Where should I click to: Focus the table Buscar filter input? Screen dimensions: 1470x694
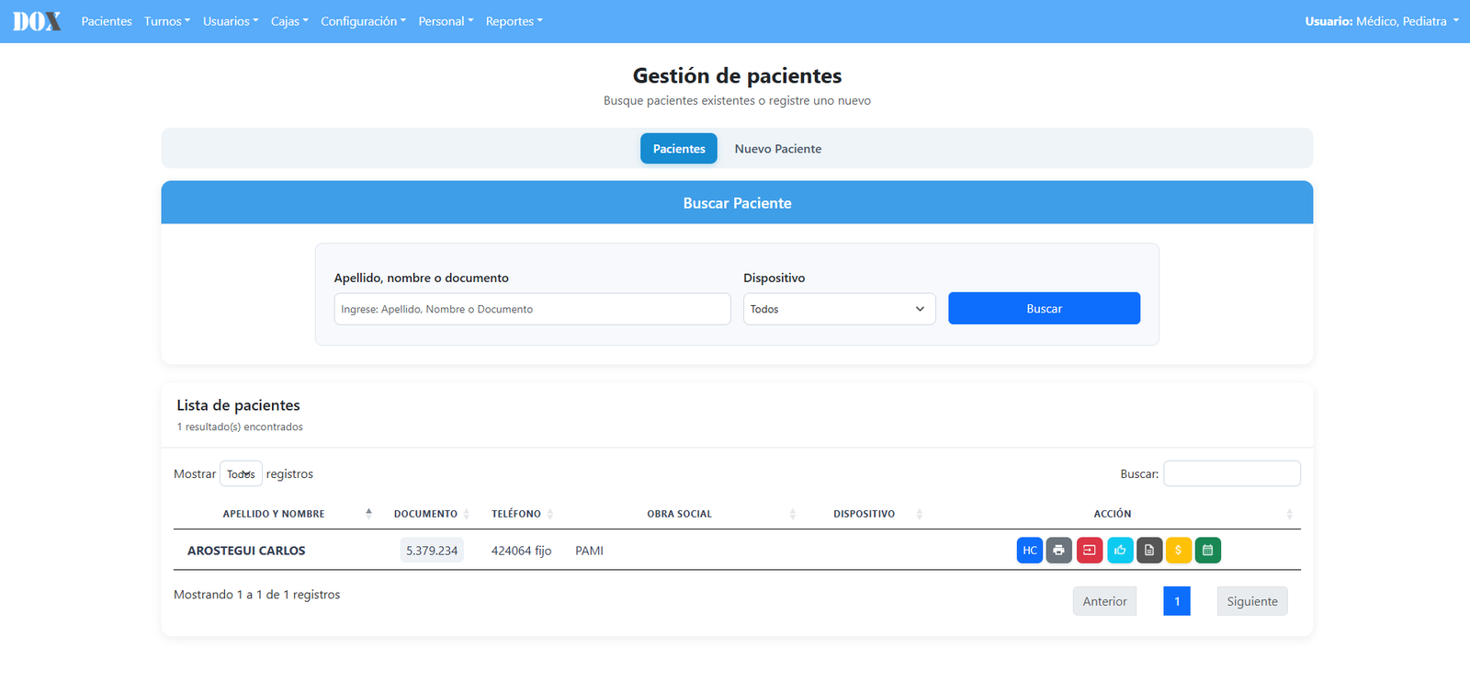[x=1232, y=473]
